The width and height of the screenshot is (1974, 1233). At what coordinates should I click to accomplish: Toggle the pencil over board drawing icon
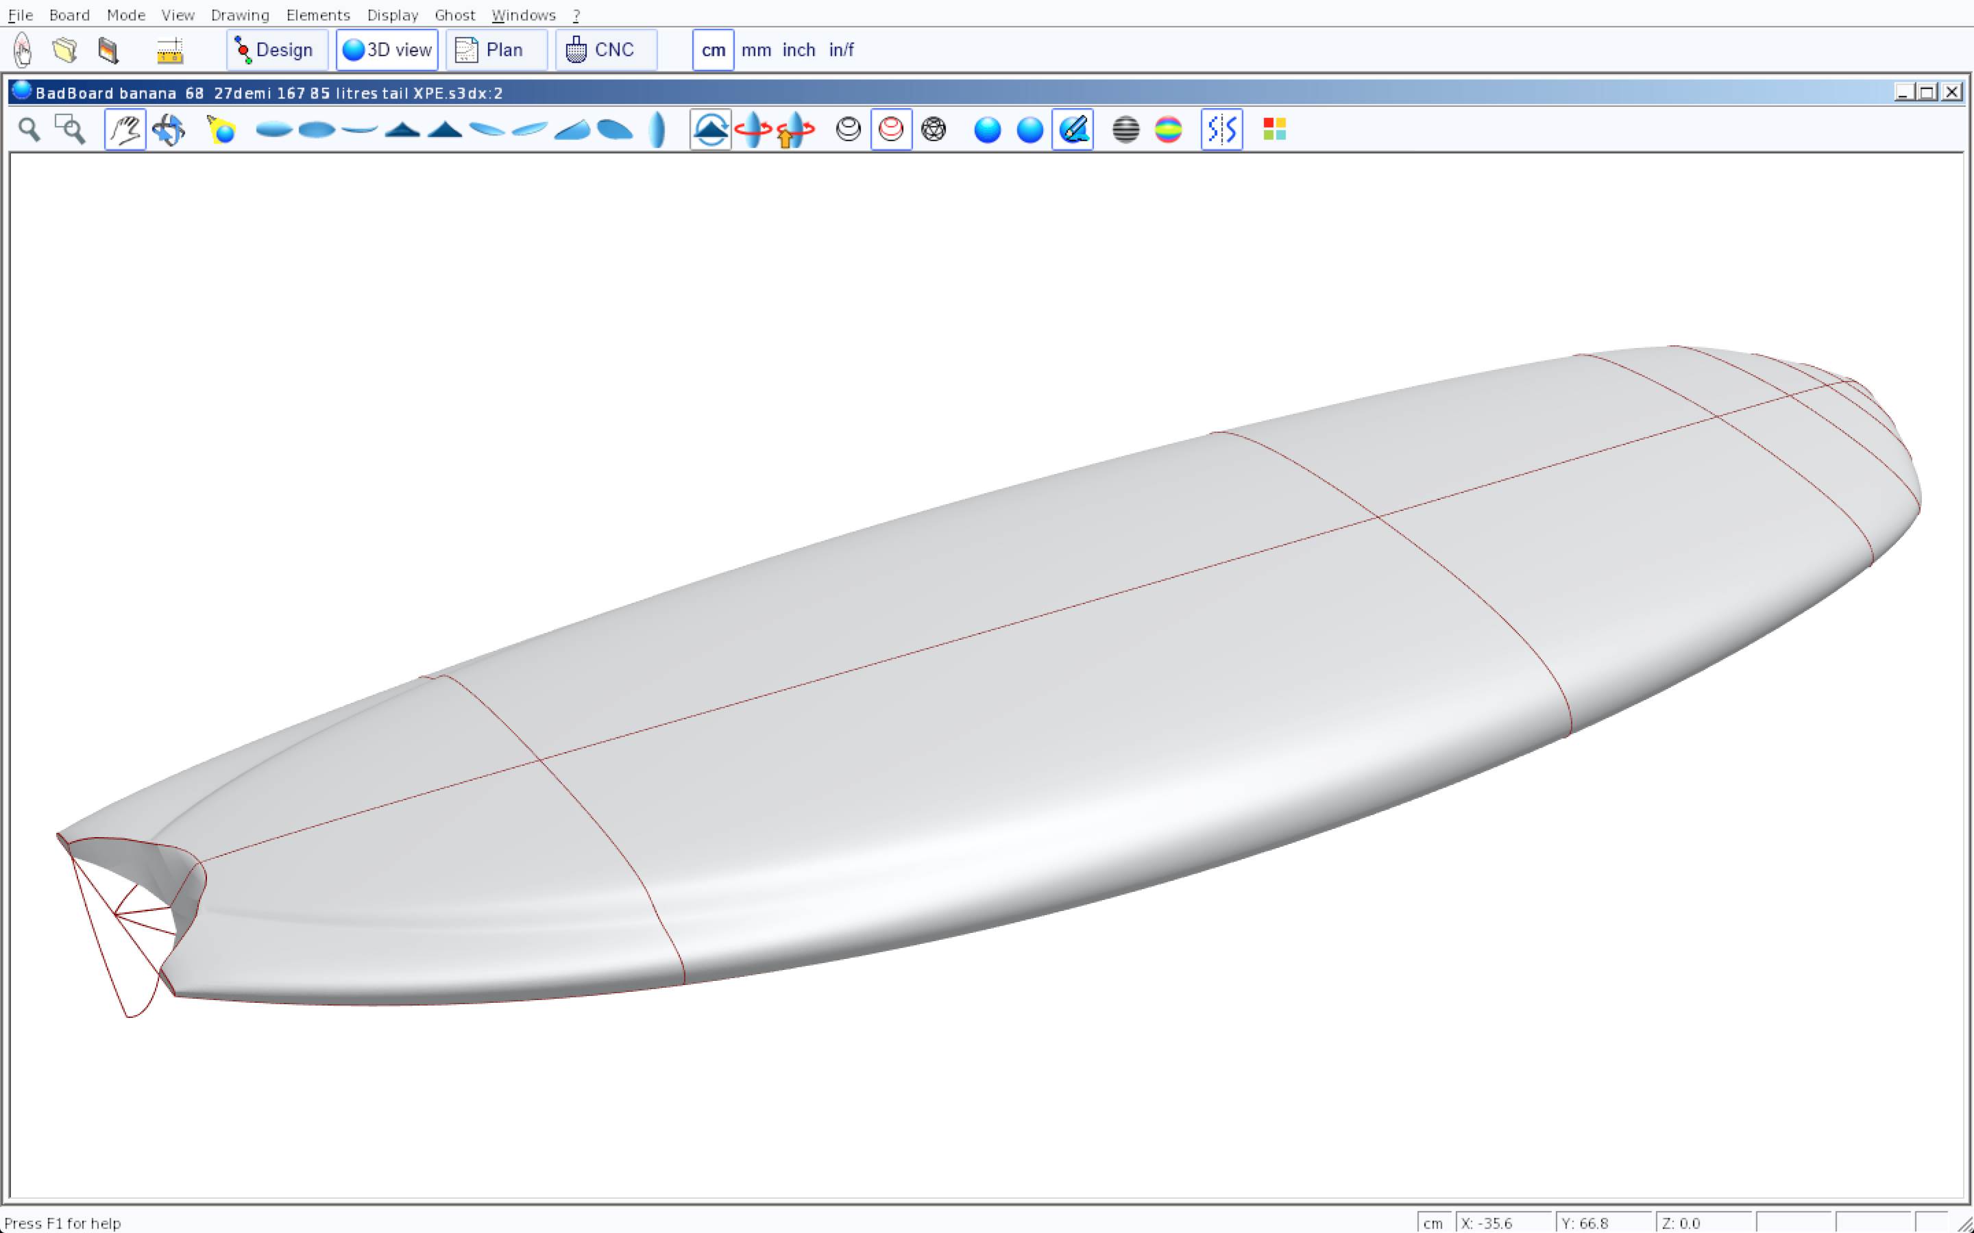coord(1073,129)
